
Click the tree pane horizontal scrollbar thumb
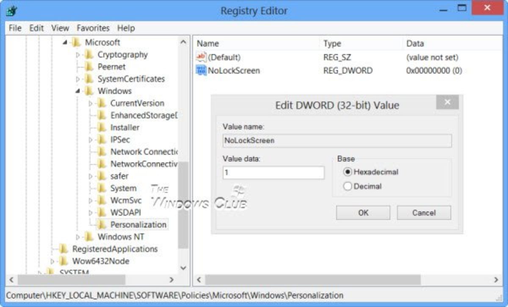pos(72,280)
